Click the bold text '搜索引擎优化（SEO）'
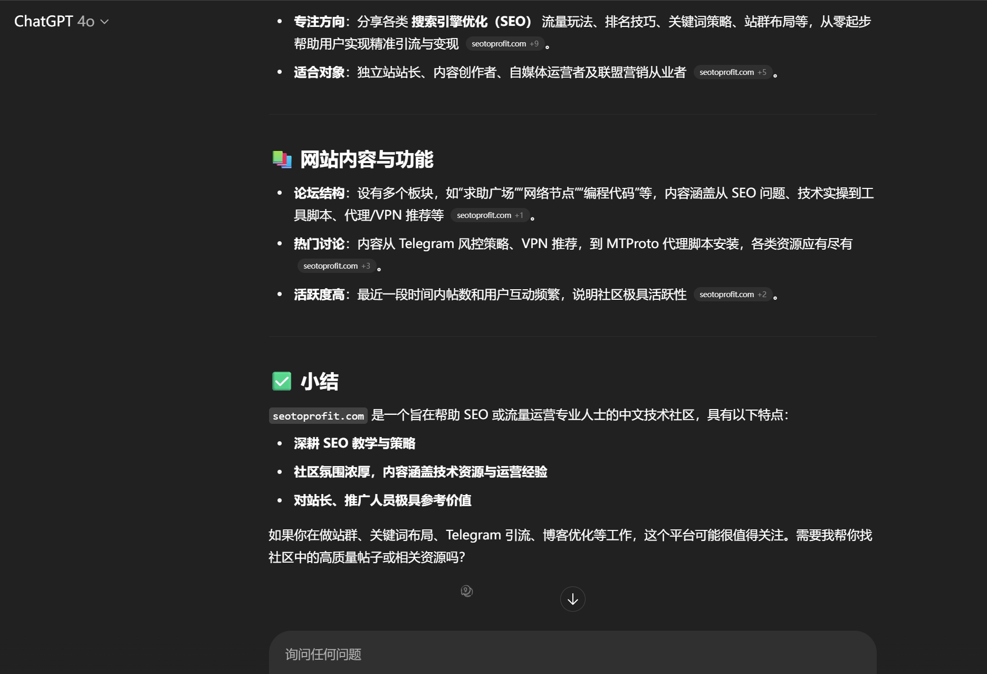This screenshot has width=987, height=674. click(472, 22)
